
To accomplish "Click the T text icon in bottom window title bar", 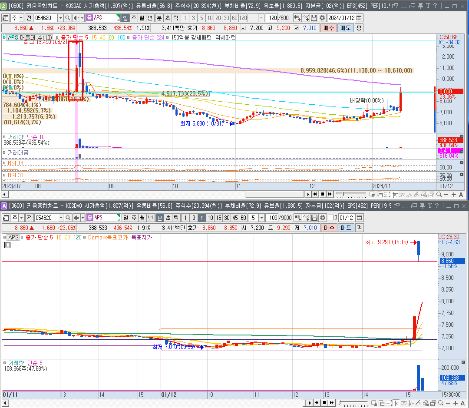I will pos(429,206).
